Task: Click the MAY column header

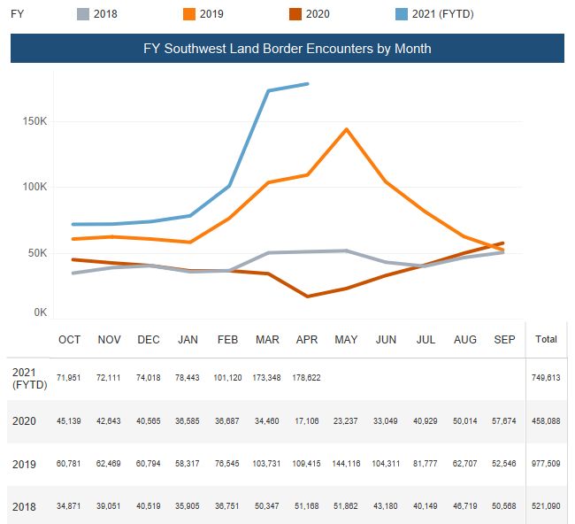Action: pyautogui.click(x=346, y=340)
